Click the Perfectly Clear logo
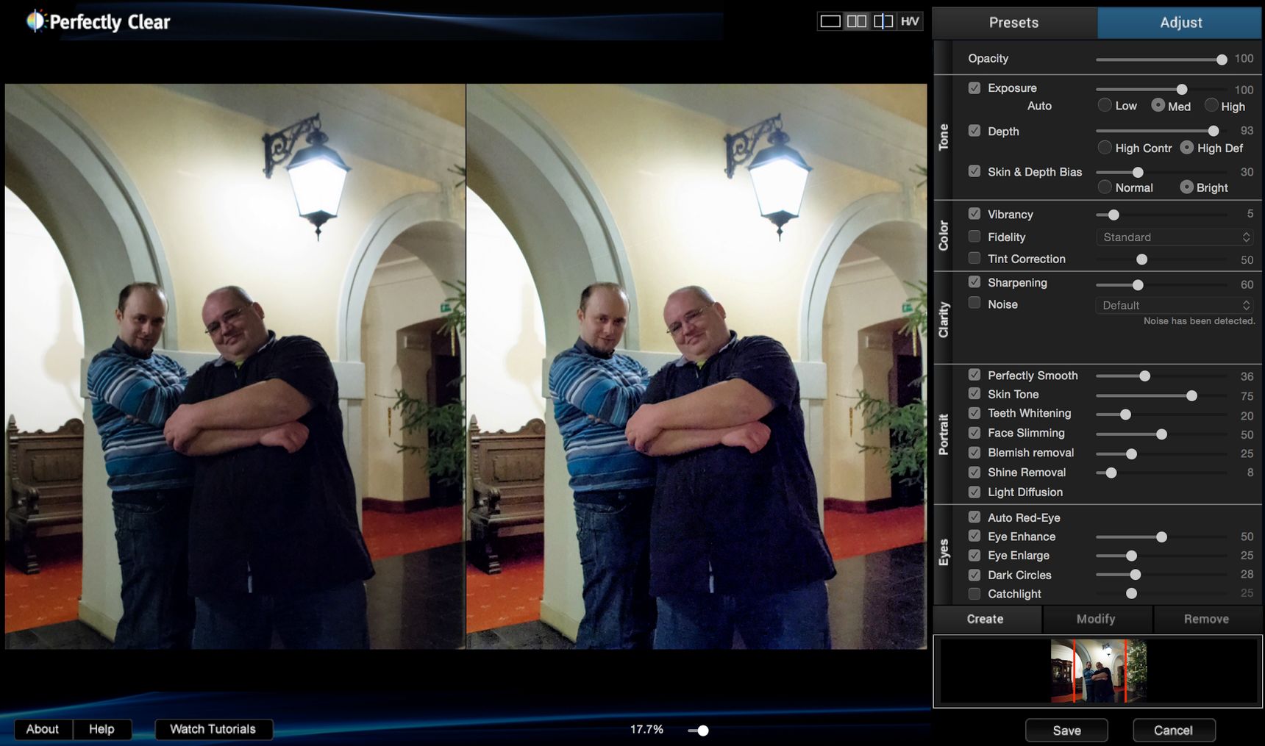The width and height of the screenshot is (1265, 746). (99, 21)
